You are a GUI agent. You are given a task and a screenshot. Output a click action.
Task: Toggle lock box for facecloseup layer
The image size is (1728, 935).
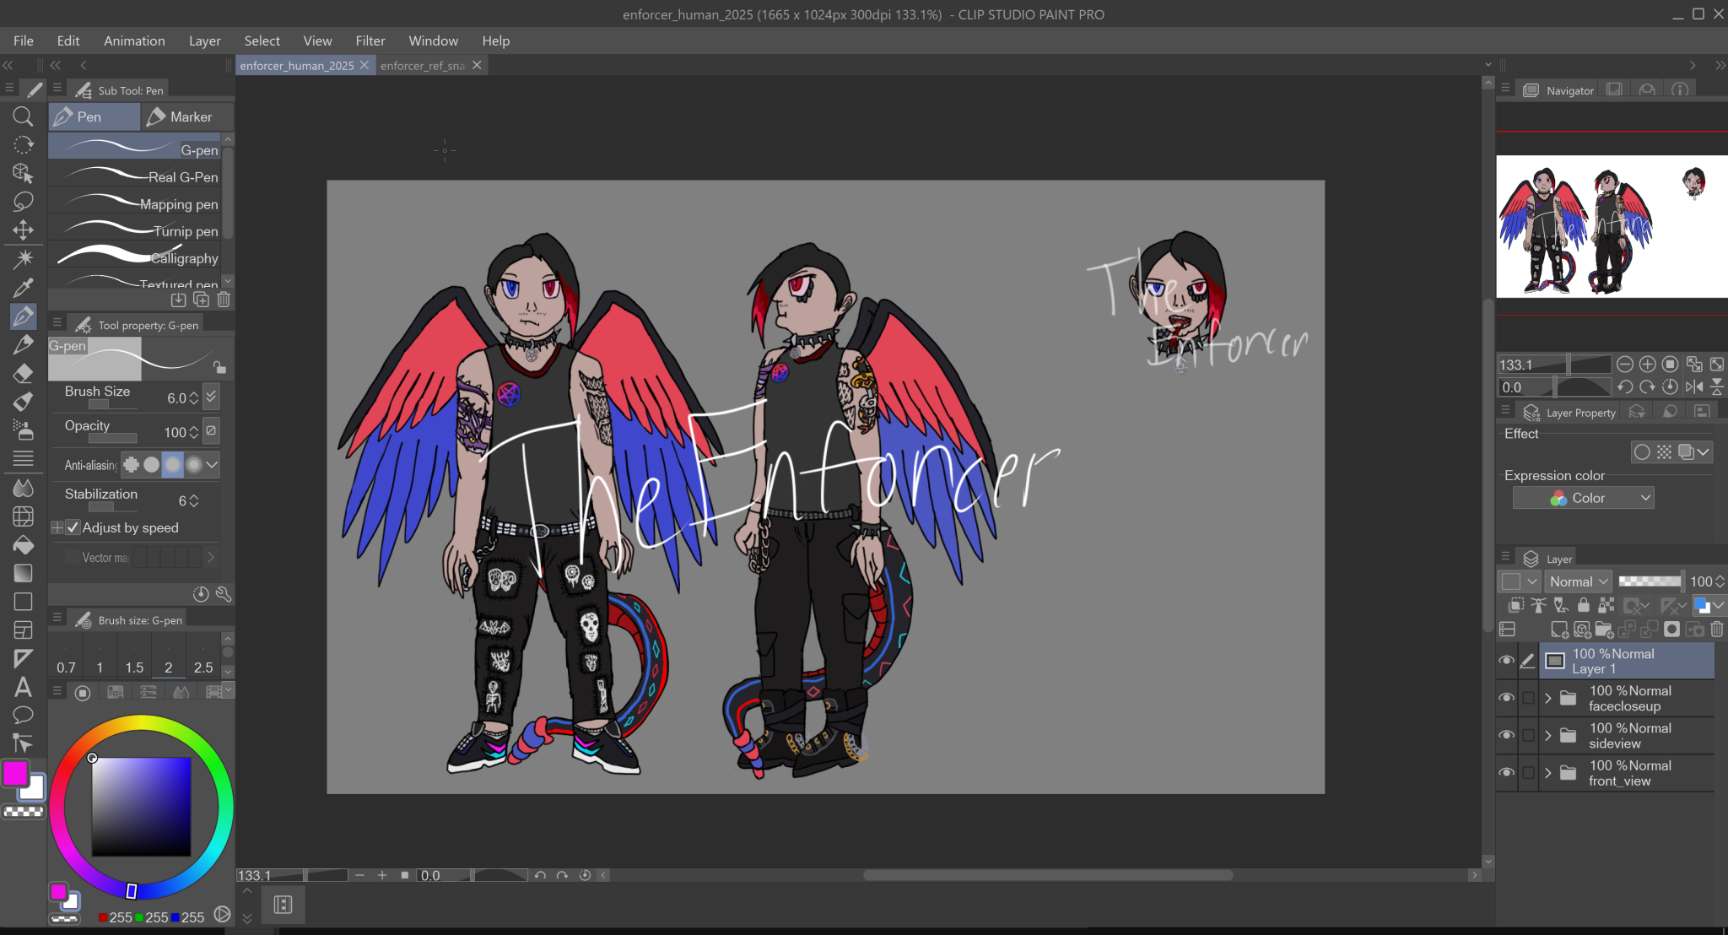[1528, 698]
